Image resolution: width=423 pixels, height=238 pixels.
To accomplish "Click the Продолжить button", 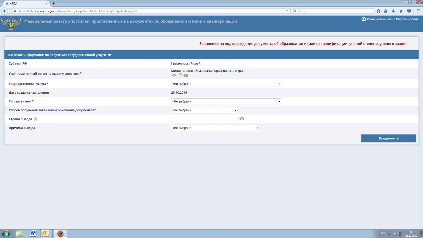I will (x=389, y=138).
